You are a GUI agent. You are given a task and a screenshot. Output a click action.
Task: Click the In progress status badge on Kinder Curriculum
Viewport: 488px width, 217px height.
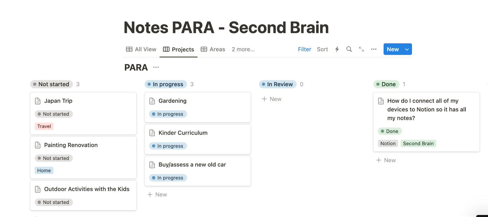tap(168, 146)
